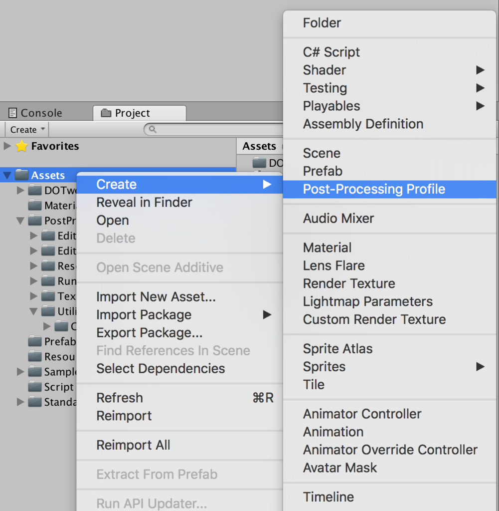
Task: Click the Favorites star icon
Action: (x=21, y=146)
